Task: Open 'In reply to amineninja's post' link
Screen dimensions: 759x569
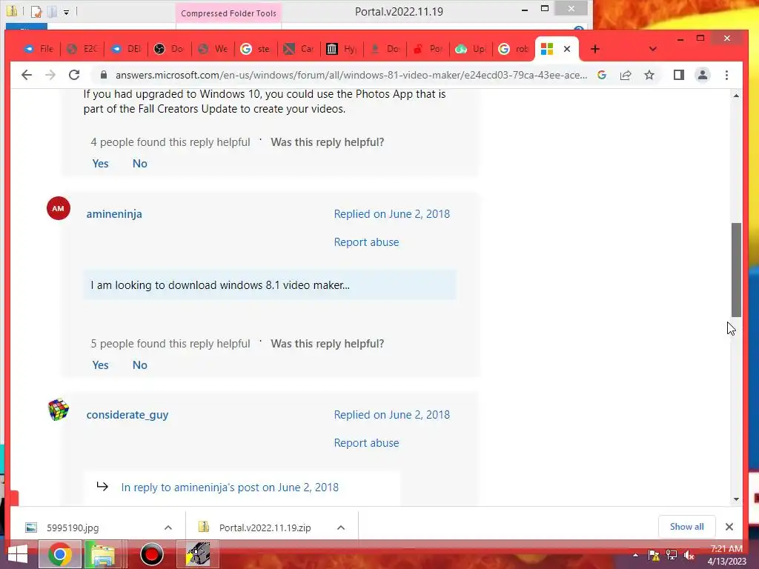Action: tap(230, 488)
